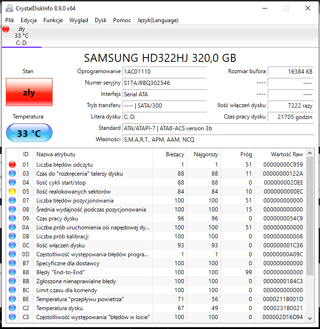This screenshot has height=329, width=320.
Task: Click the blue status icon for attribute 04
Action: pos(12,182)
